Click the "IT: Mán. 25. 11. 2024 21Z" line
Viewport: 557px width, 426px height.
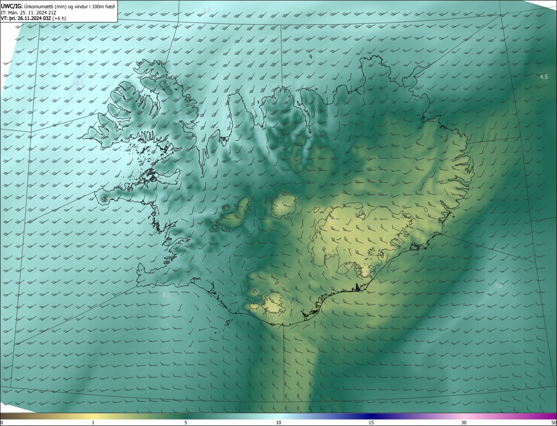(x=28, y=12)
